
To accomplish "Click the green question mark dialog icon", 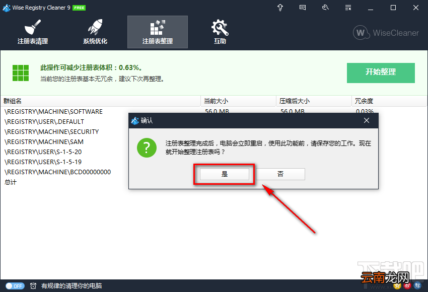I will (x=147, y=148).
